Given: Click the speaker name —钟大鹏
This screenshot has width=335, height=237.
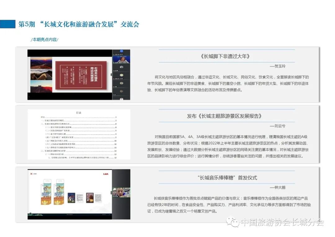Looking at the screenshot, I should tap(277, 188).
